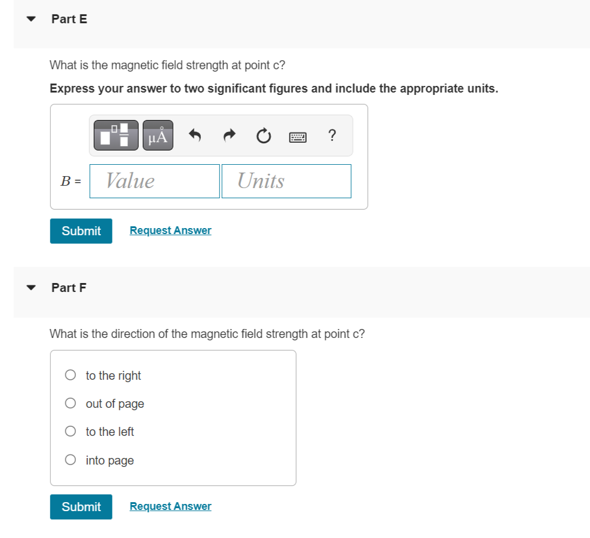Submit the Part E answer

tap(81, 231)
